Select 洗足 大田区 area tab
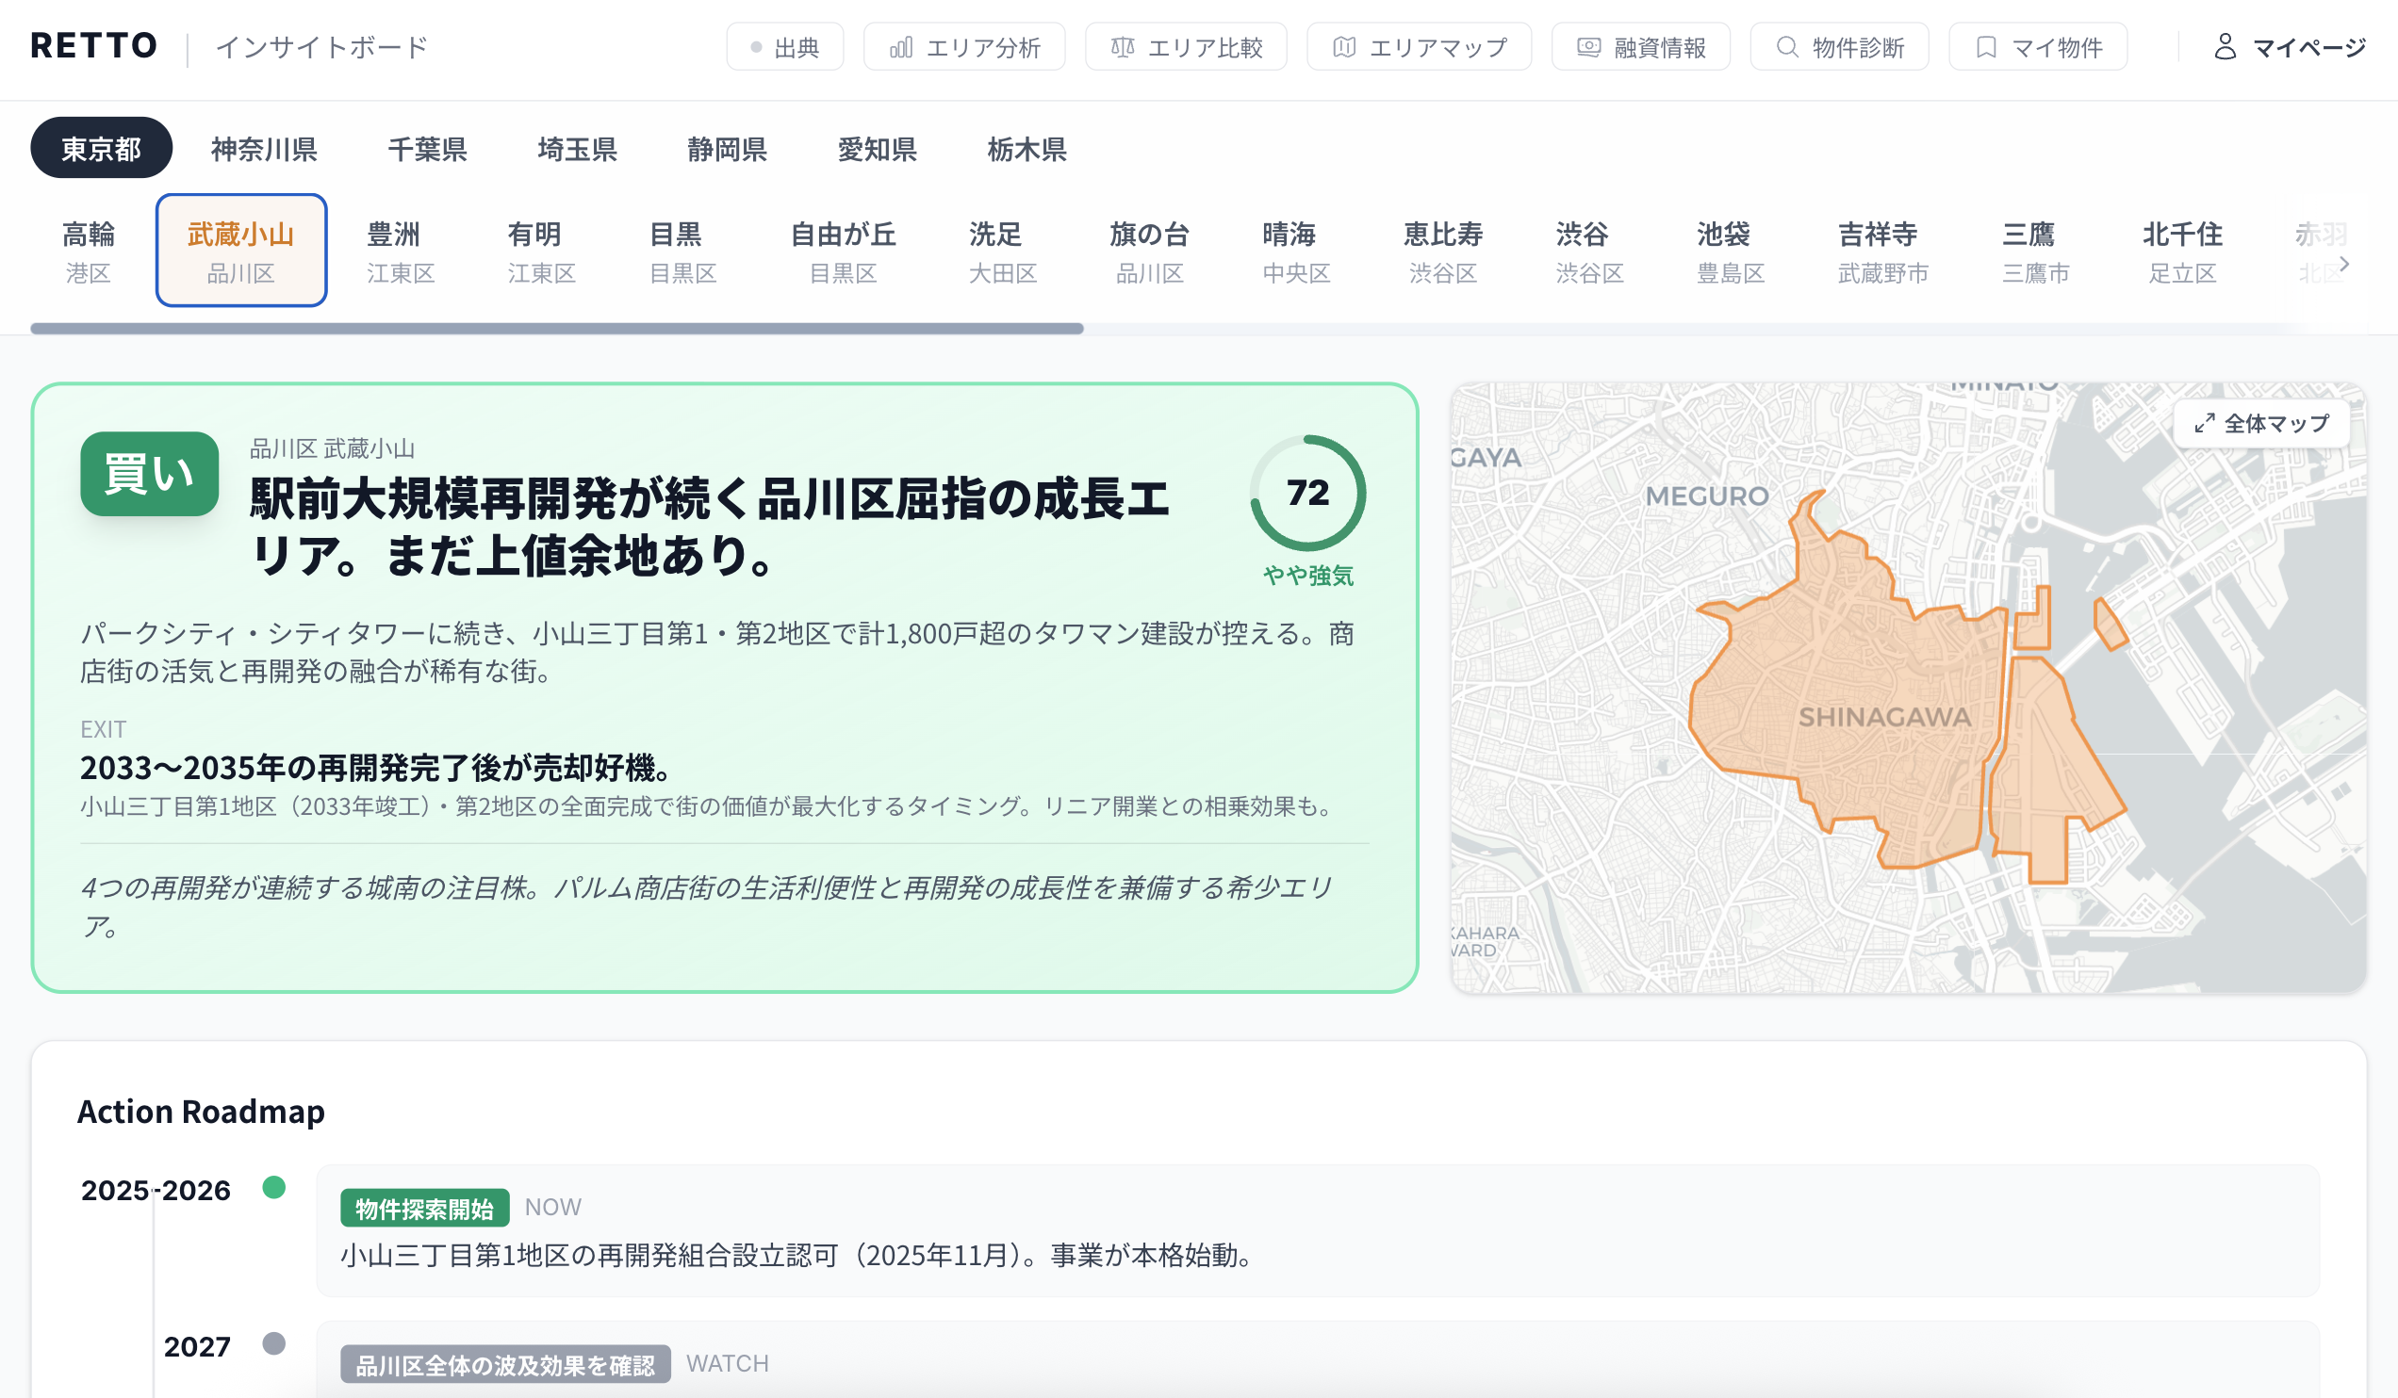 (1002, 252)
